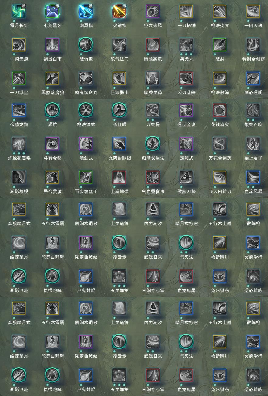This screenshot has width=268, height=396.
Task: Choose the 一闪天诛 skill icon
Action: tap(253, 11)
